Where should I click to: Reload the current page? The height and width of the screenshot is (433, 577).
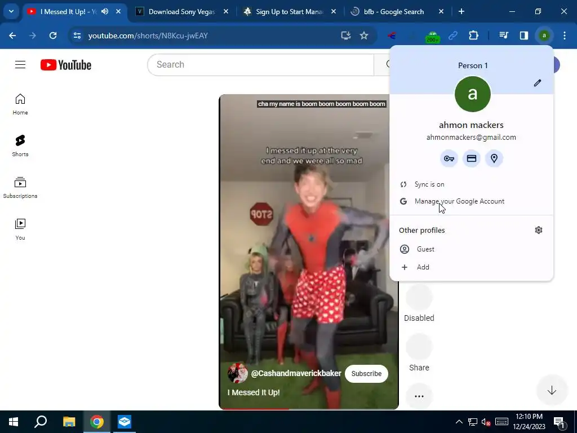coord(53,36)
